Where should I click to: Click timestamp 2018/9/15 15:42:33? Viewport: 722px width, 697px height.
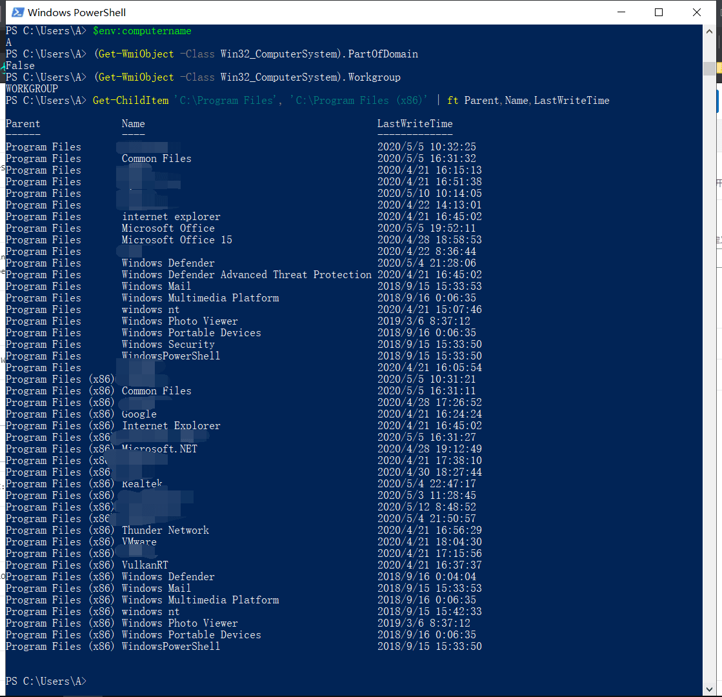(x=430, y=611)
